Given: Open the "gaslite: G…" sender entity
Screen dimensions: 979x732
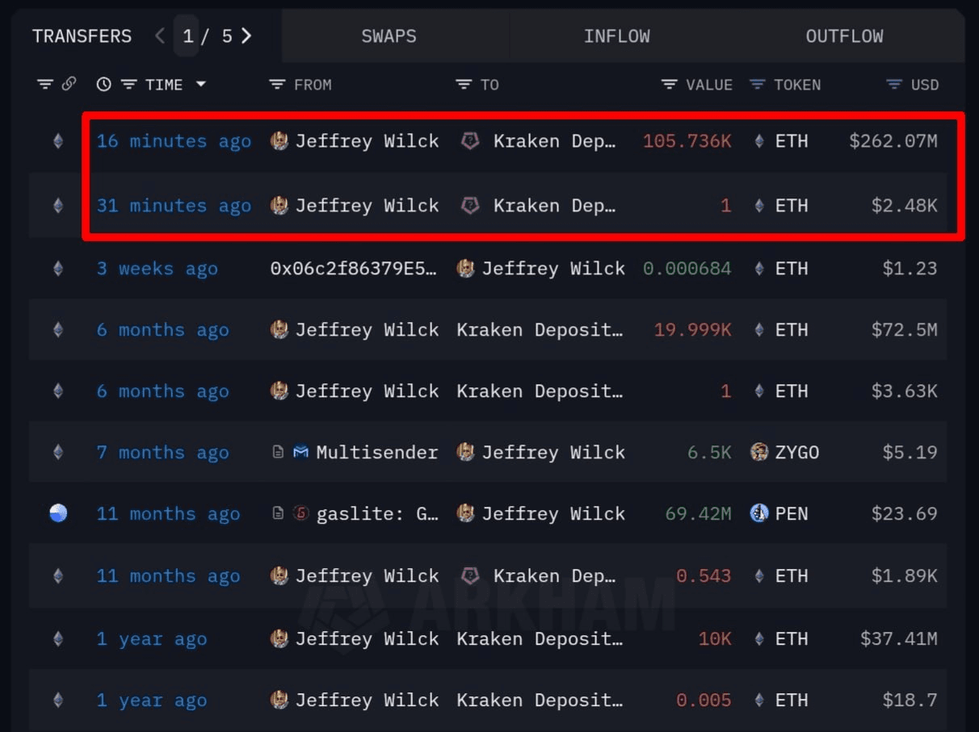Looking at the screenshot, I should (376, 514).
